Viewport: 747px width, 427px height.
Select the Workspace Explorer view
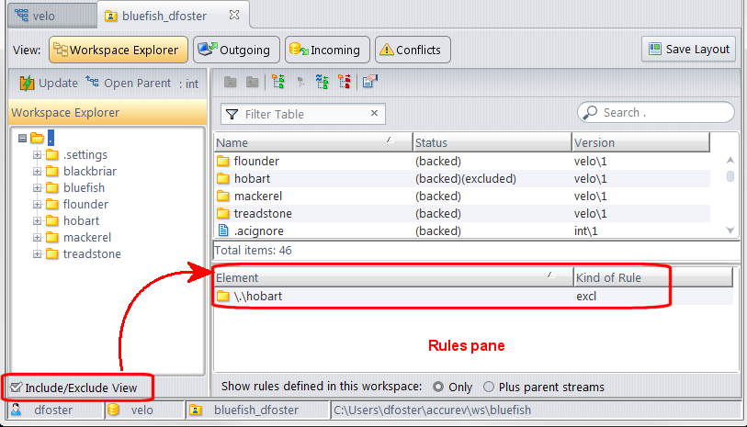(119, 50)
